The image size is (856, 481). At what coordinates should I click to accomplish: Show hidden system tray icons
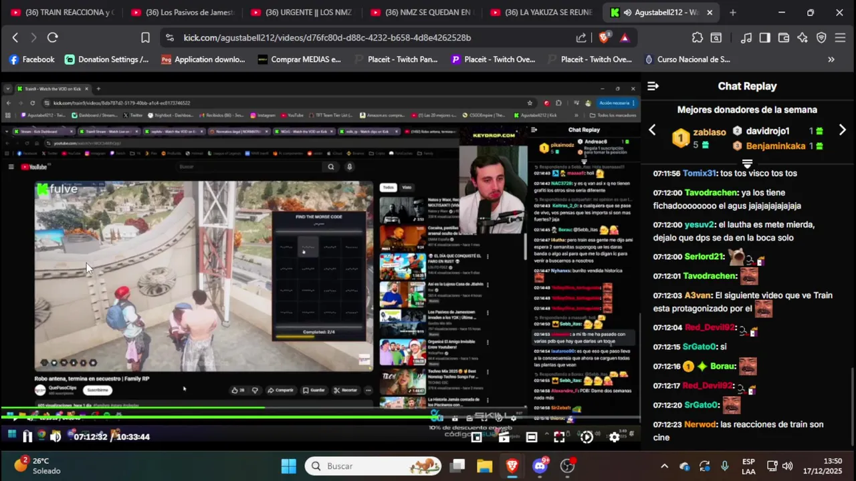[664, 466]
